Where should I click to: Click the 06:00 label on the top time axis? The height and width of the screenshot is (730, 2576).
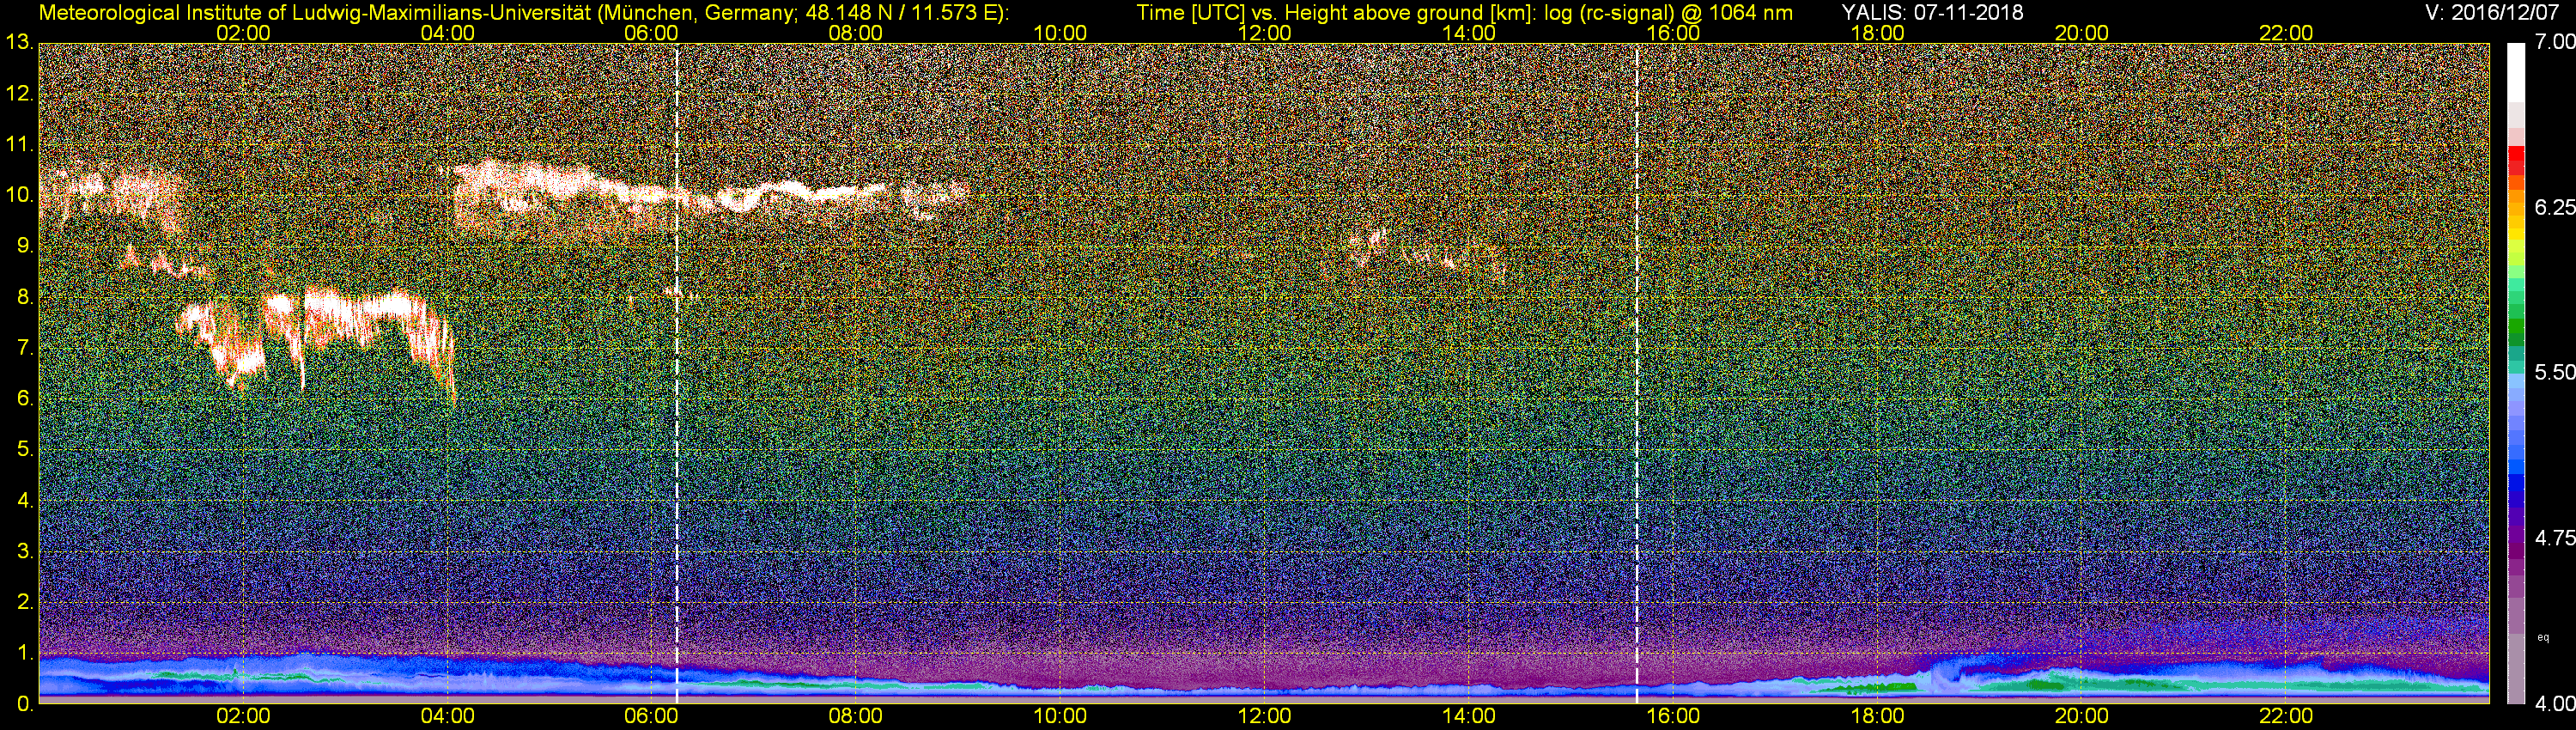652,33
